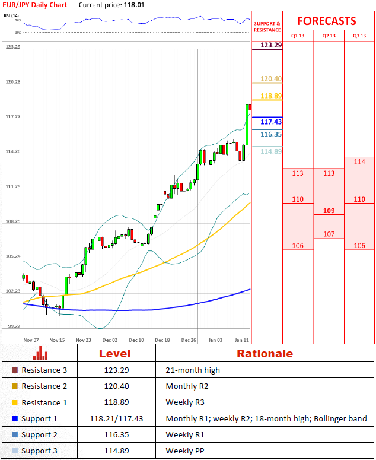Click the 99.22 price axis label
The width and height of the screenshot is (376, 460).
(14, 326)
